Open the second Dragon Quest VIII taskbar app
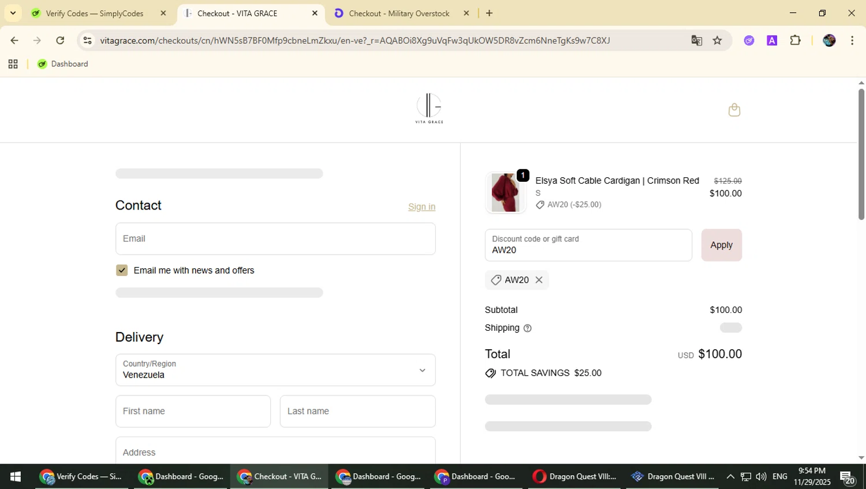 (673, 476)
